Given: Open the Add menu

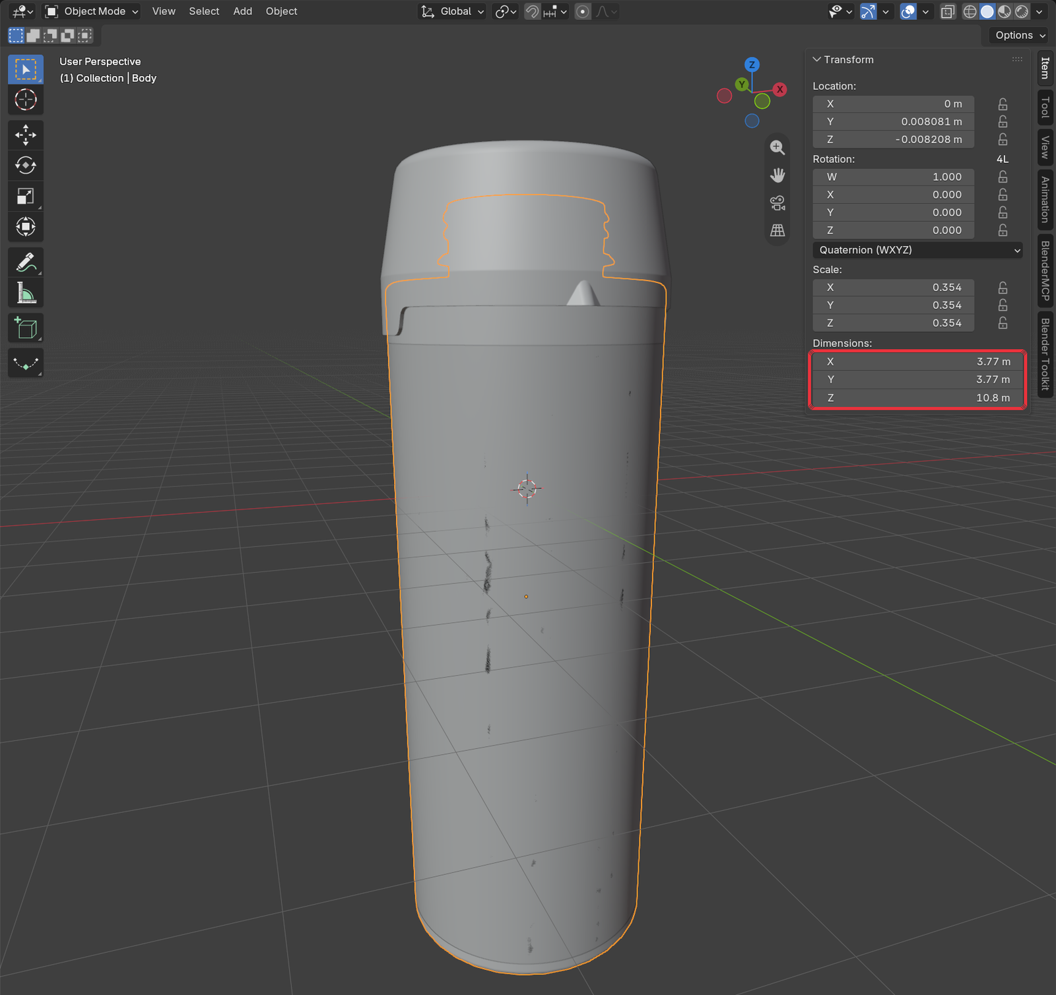Looking at the screenshot, I should 243,11.
